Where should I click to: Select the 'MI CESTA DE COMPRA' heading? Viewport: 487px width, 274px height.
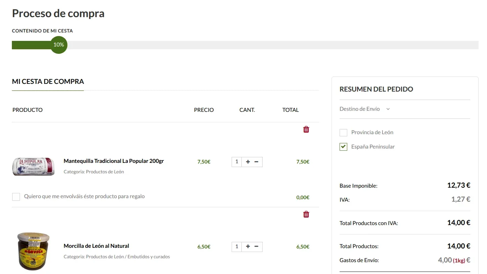point(48,81)
